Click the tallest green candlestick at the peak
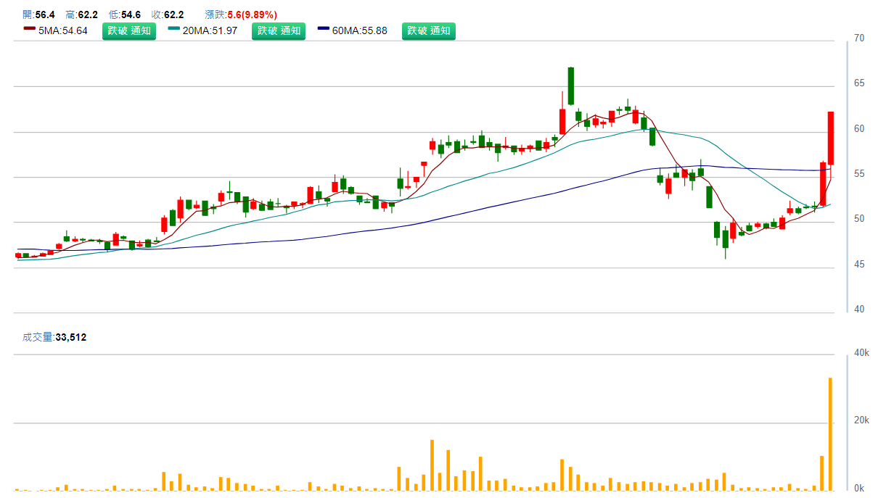Viewport: 886px width, 498px height. (x=571, y=86)
